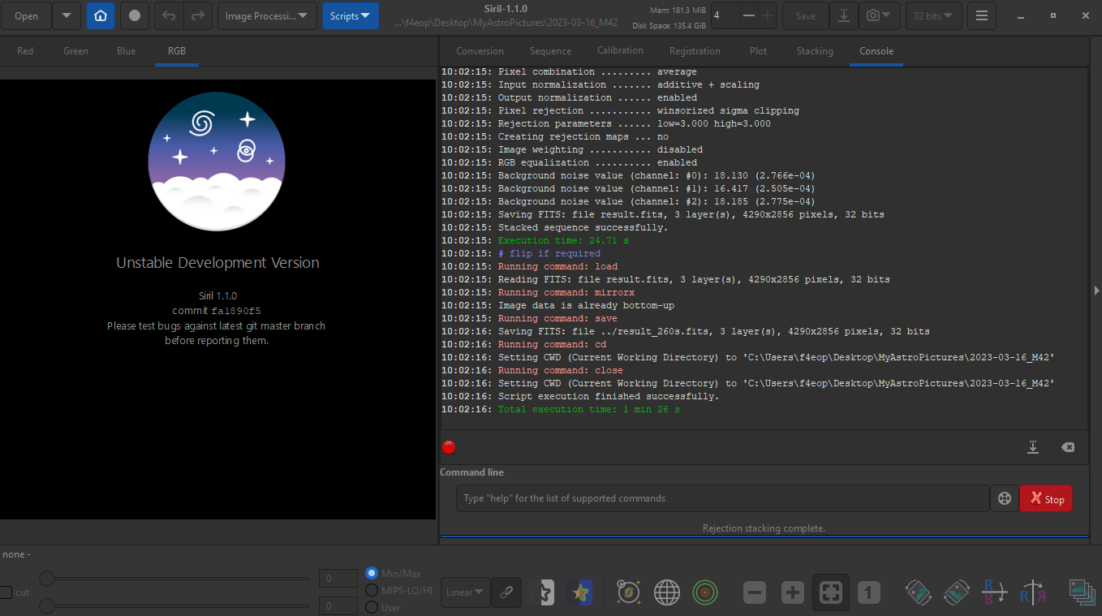Image resolution: width=1102 pixels, height=616 pixels.
Task: Select the Red channel tab
Action: [25, 51]
